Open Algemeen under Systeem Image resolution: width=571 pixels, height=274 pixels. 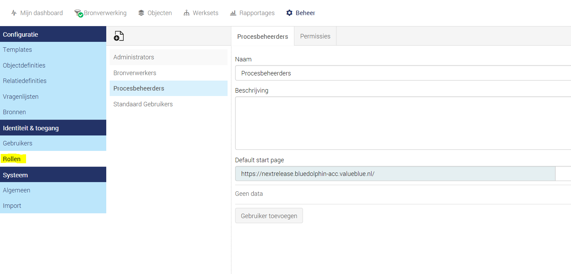coord(53,190)
